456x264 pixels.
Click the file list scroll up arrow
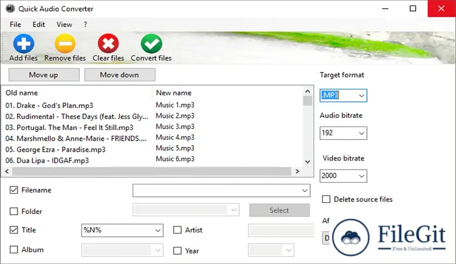pyautogui.click(x=308, y=91)
